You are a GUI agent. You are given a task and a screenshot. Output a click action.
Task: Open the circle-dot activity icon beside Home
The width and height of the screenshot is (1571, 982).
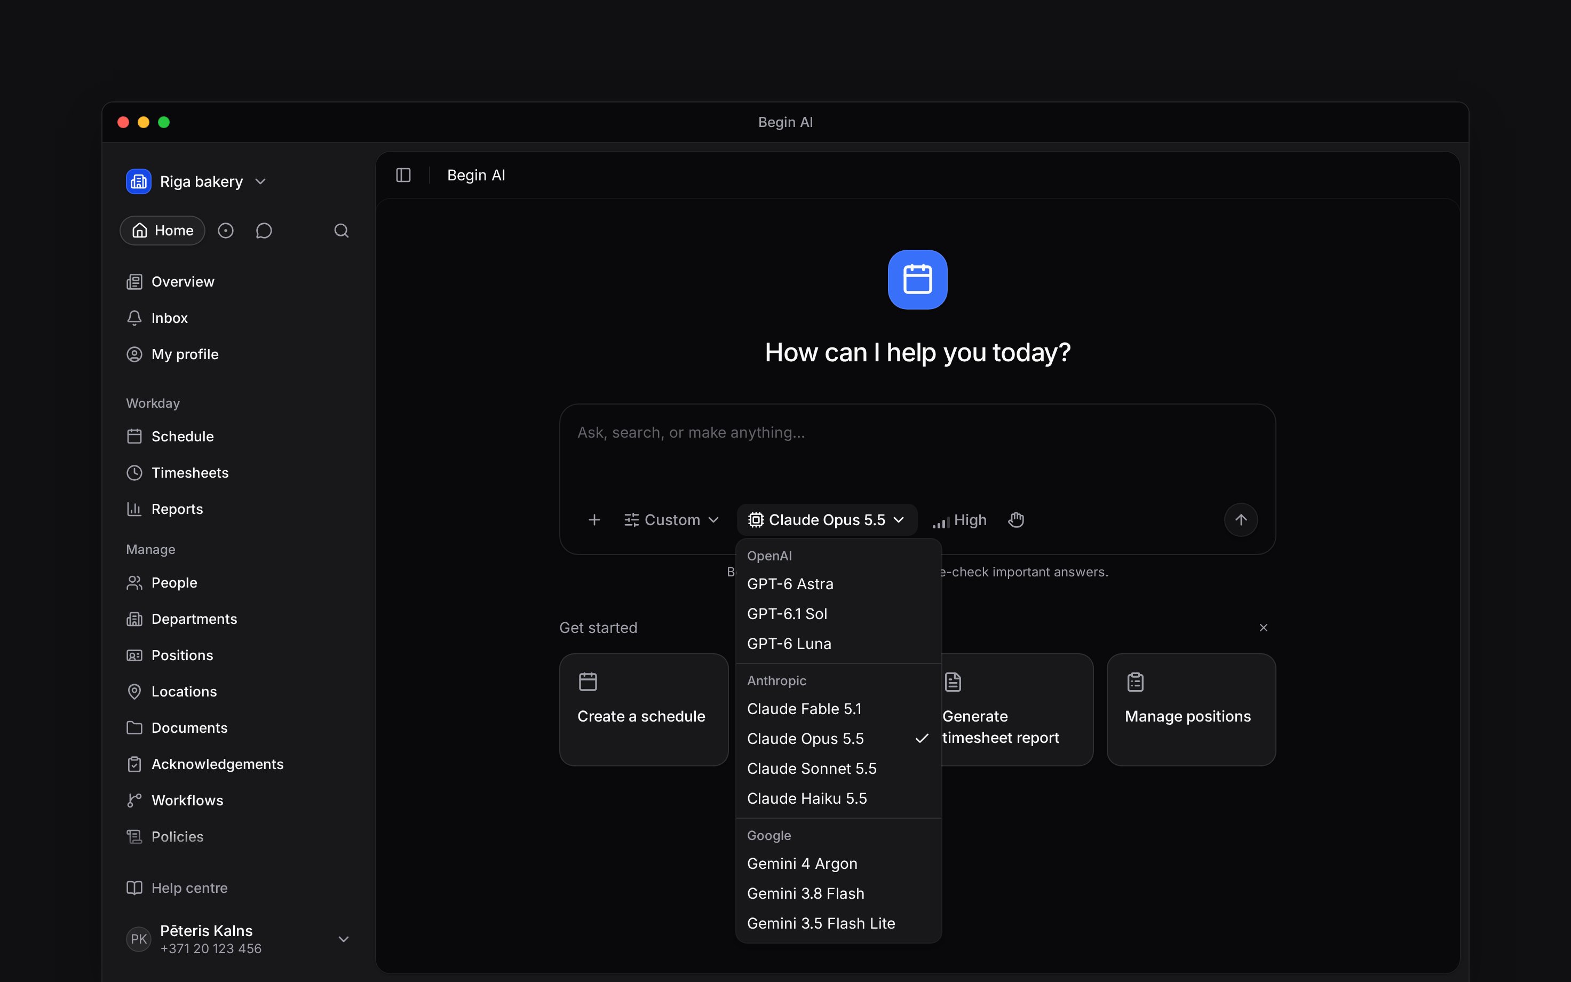tap(225, 231)
